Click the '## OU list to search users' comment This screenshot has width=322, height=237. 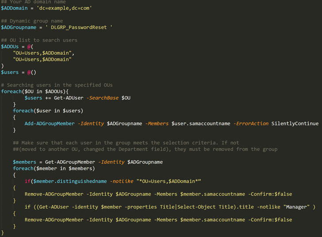39,40
